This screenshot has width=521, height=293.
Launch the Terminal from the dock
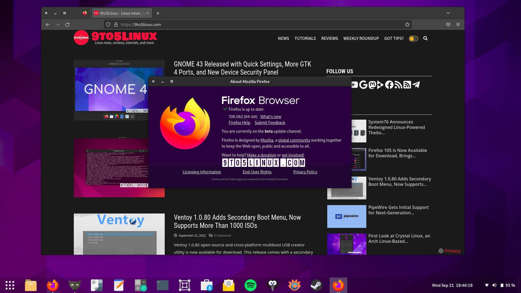point(163,285)
